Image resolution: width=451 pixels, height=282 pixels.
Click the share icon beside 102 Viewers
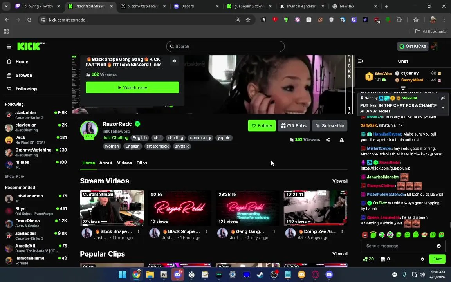pyautogui.click(x=328, y=140)
